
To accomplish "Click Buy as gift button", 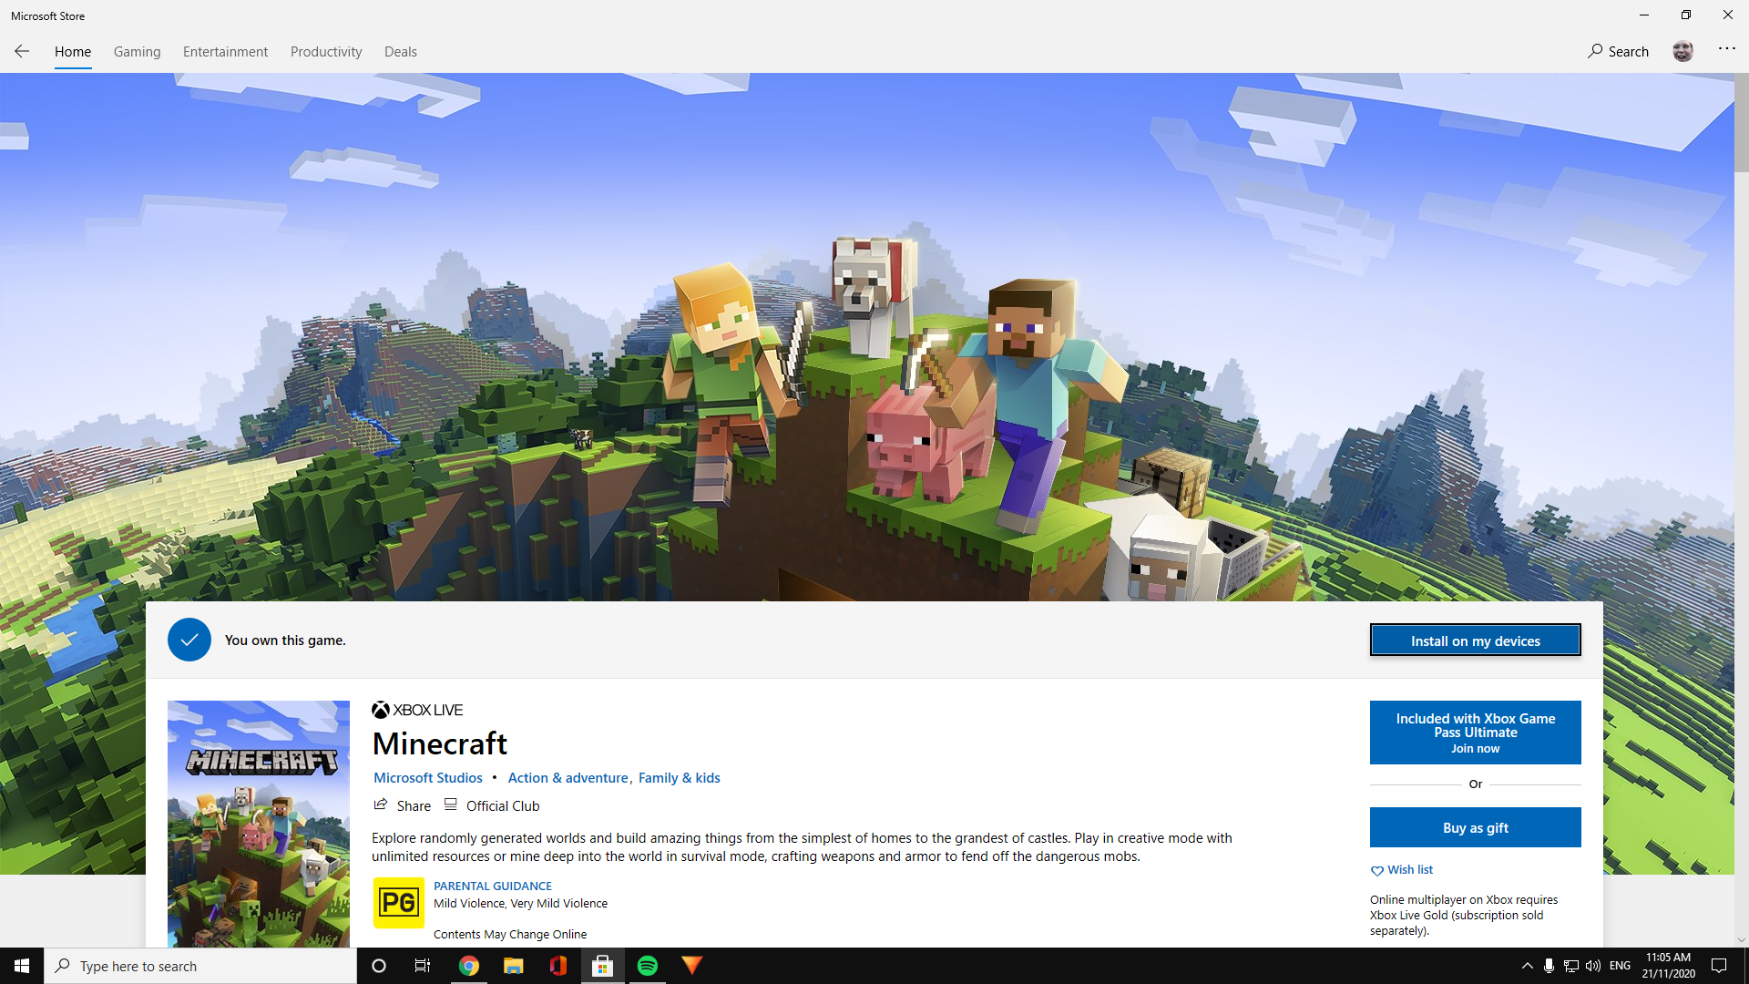I will (1476, 827).
